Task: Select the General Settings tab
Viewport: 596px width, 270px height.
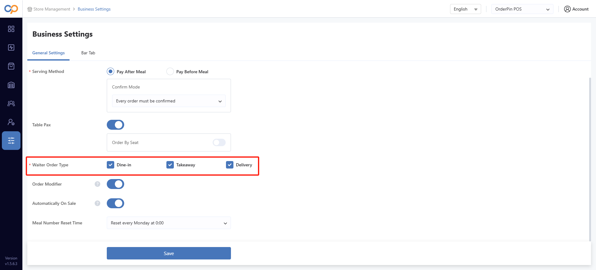Action: [48, 53]
